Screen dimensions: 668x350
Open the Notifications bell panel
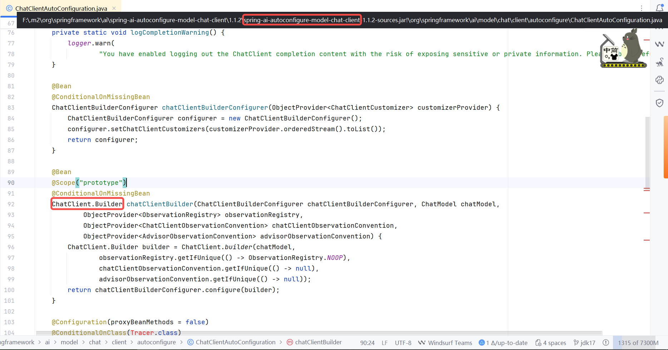click(x=659, y=8)
